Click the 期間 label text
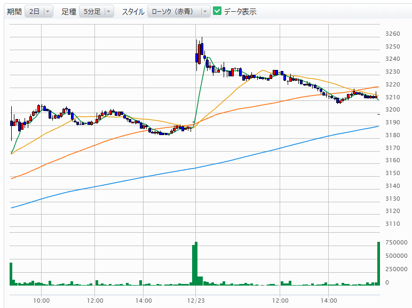Viewport: 412px width, 308px height. [14, 11]
